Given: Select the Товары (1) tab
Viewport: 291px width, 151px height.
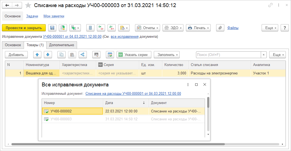Looking at the screenshot, I should (35, 45).
